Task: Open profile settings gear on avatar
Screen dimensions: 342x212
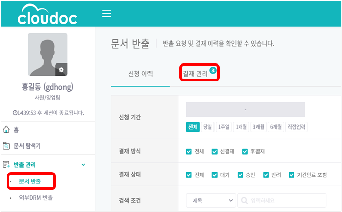Action: (x=61, y=69)
